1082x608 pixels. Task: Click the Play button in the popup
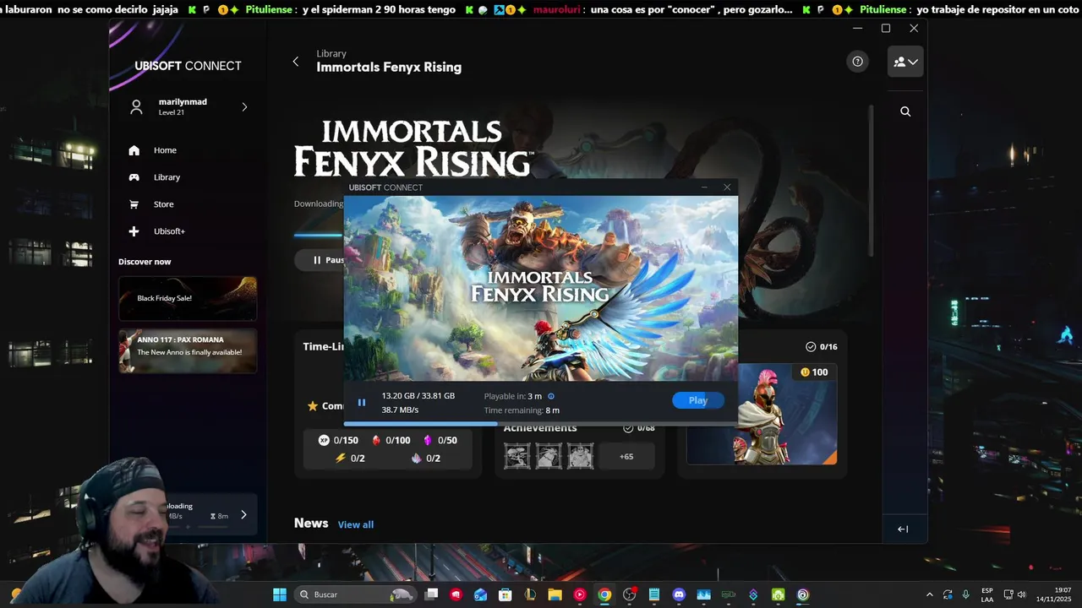coord(698,400)
